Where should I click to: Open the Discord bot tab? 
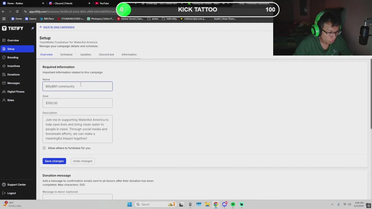point(106,55)
